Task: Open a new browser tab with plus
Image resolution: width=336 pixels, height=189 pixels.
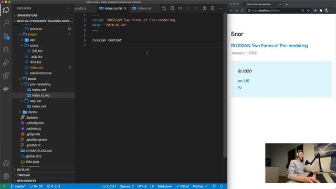Action: point(287,4)
